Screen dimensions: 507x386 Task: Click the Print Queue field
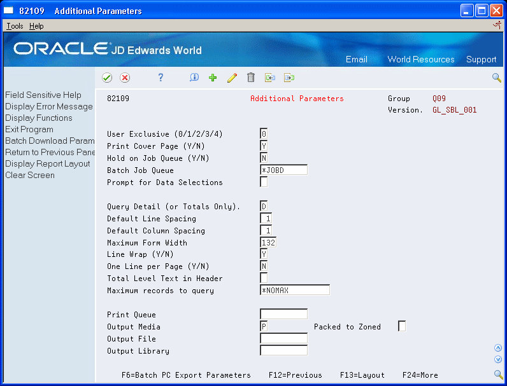pyautogui.click(x=283, y=314)
